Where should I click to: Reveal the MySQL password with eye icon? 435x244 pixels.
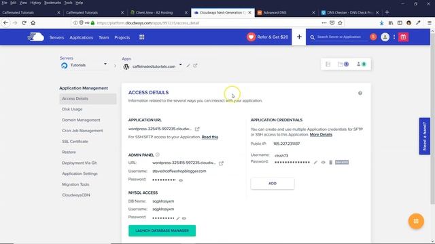[184, 218]
